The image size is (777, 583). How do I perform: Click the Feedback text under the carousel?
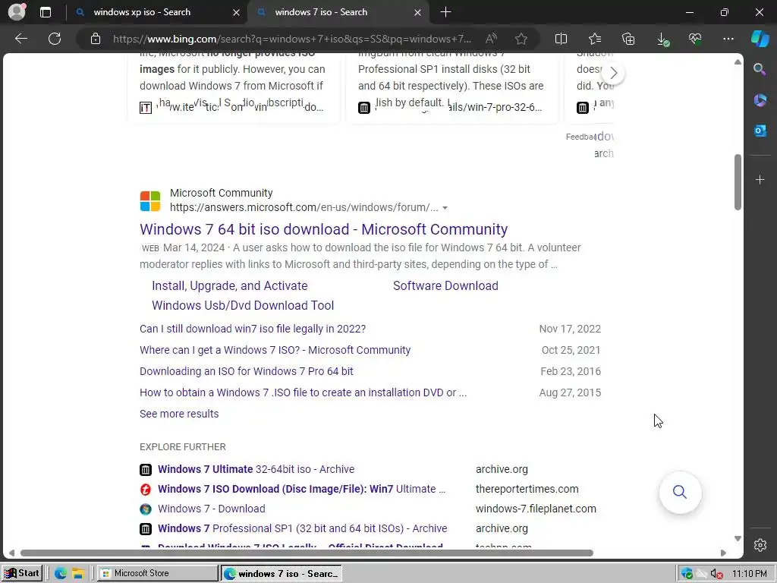[580, 137]
